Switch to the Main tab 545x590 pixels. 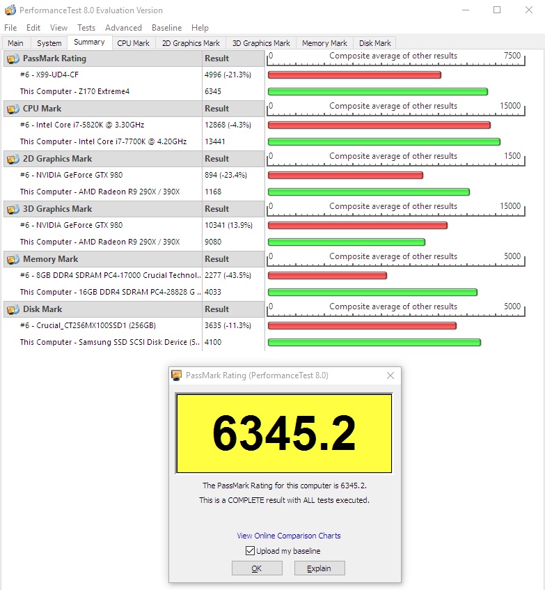coord(16,43)
